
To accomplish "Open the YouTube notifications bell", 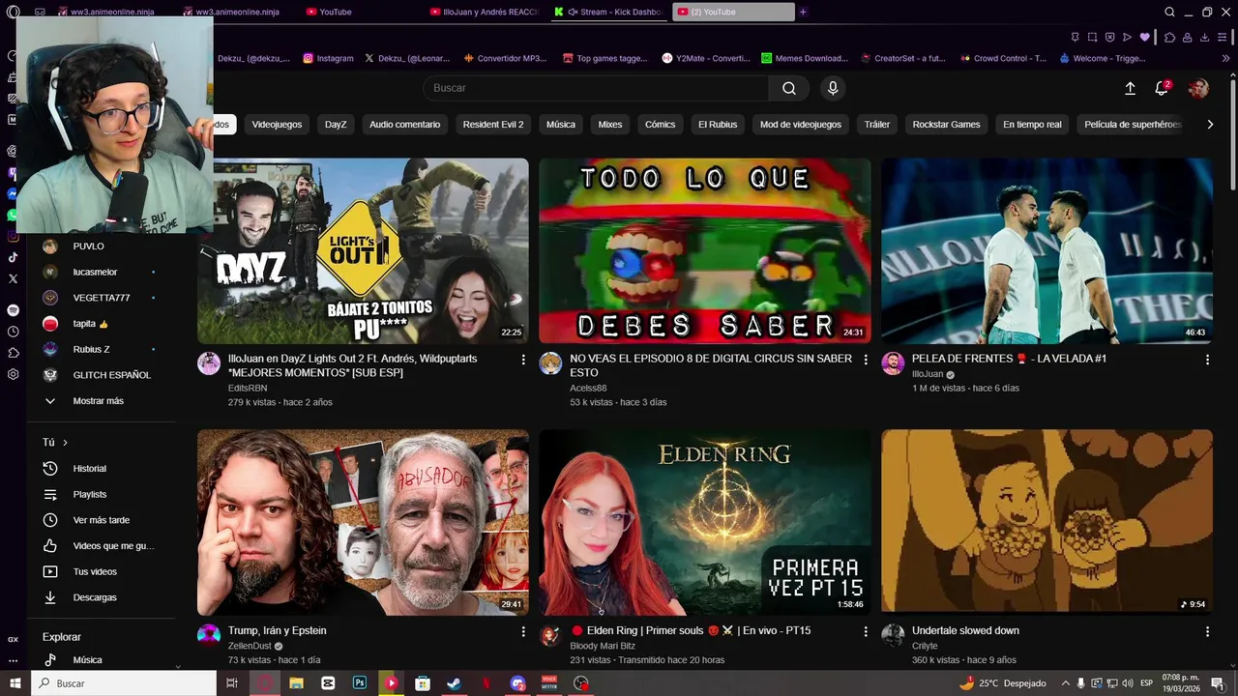I will coord(1162,88).
